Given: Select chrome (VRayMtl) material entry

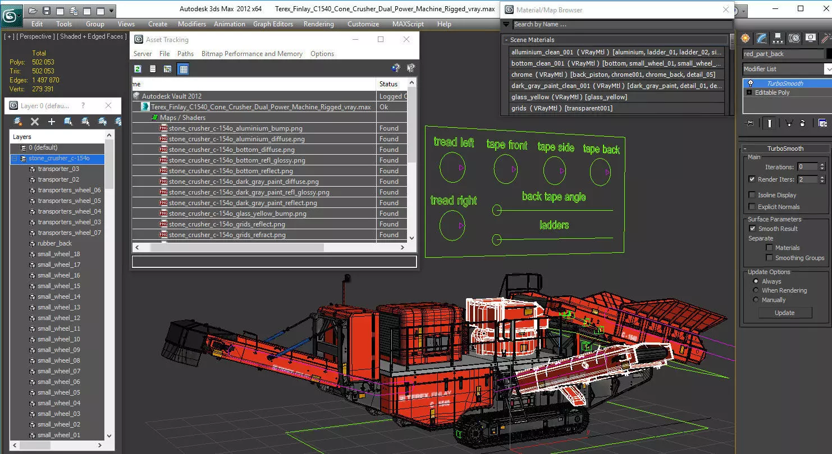Looking at the screenshot, I should tap(616, 75).
